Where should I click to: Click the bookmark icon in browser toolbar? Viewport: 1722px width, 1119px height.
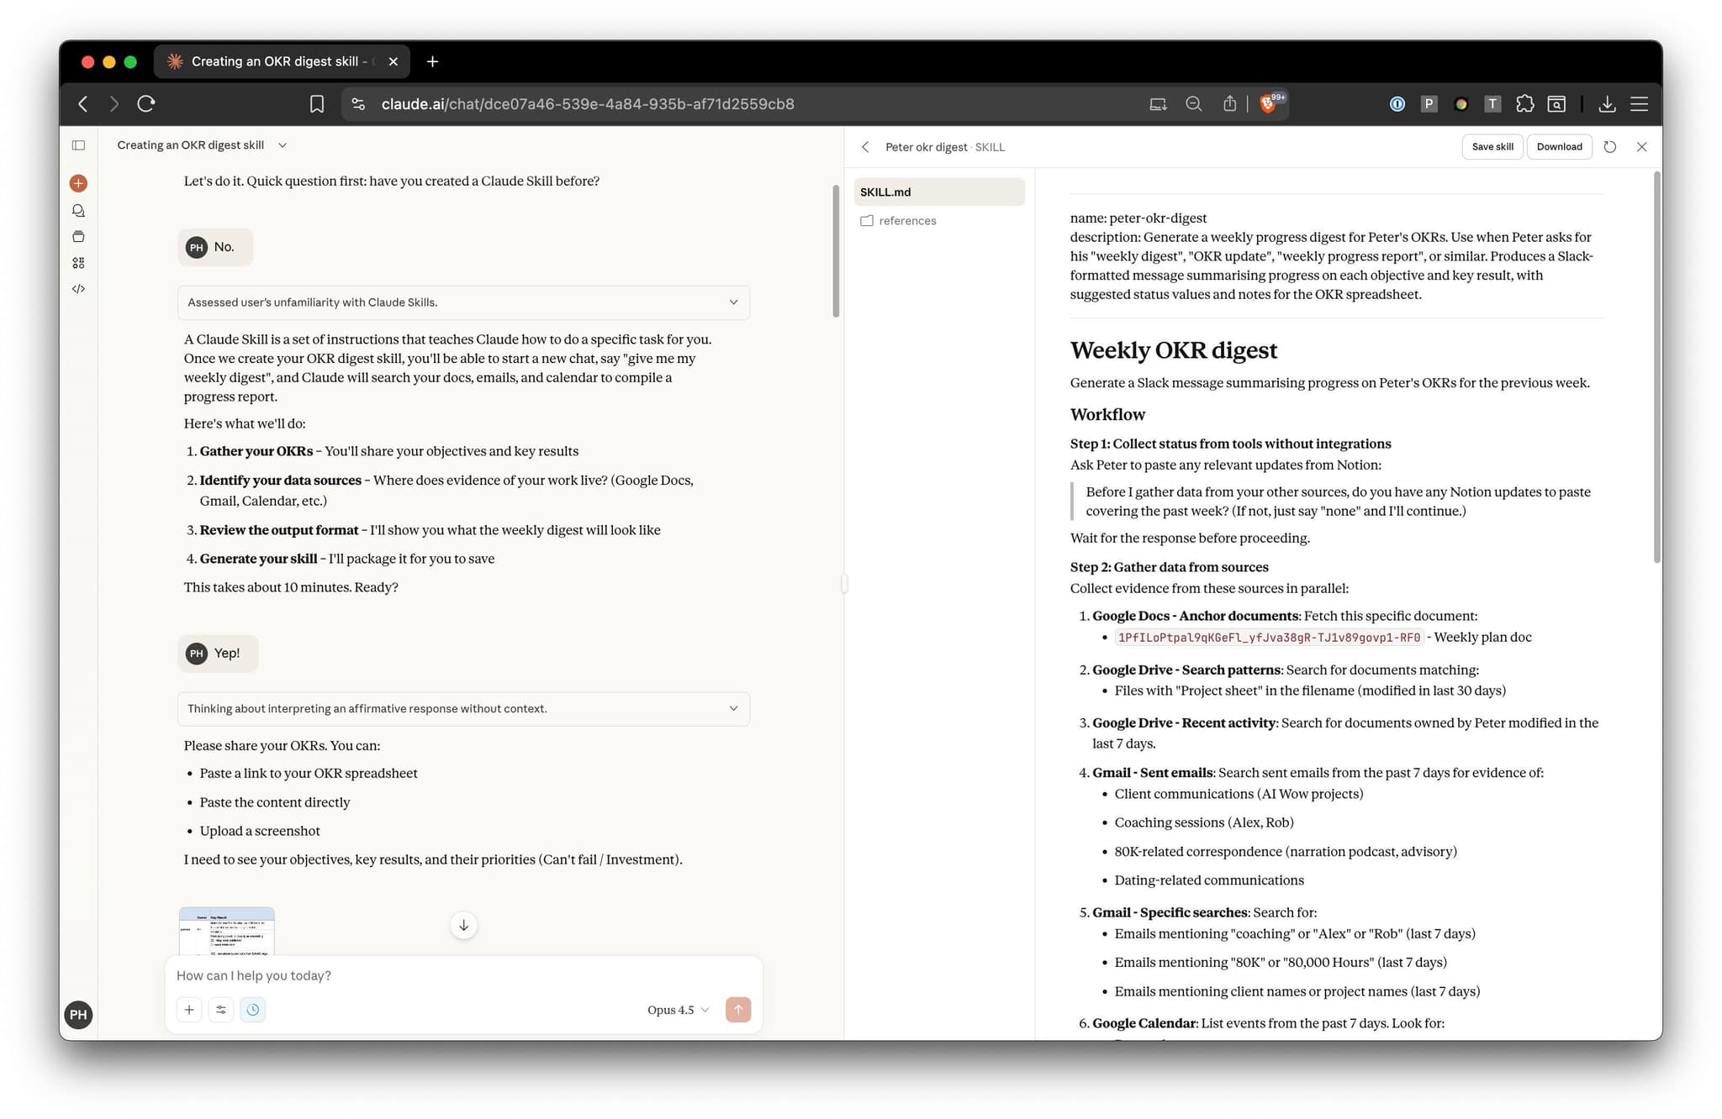point(316,104)
